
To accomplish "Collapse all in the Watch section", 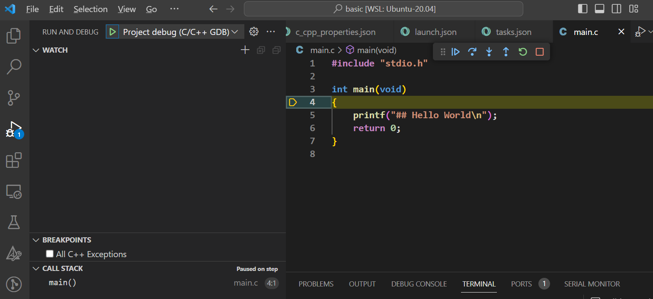I will click(x=276, y=50).
